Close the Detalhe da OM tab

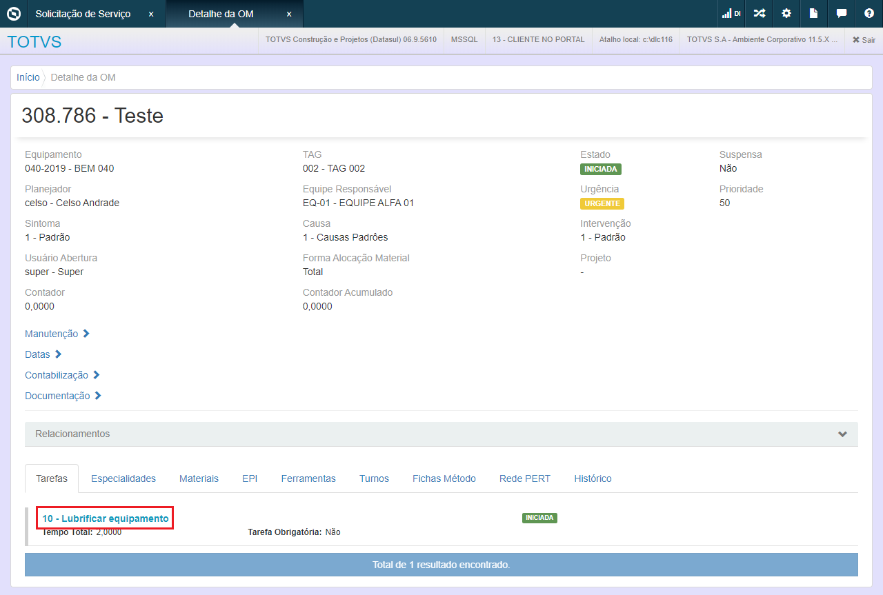(x=289, y=14)
